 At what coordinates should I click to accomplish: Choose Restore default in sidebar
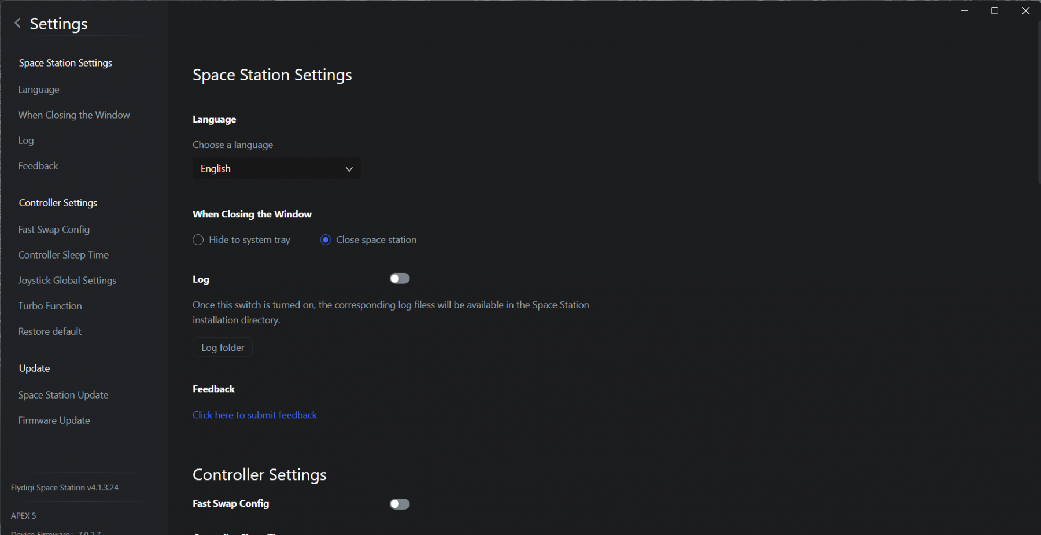(x=50, y=331)
